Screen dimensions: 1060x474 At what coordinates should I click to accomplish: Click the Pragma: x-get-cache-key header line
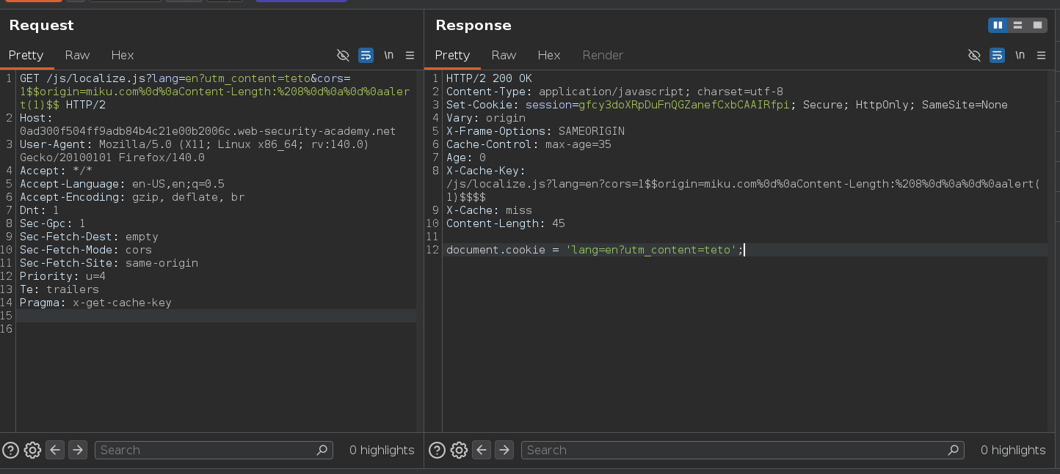tap(95, 303)
